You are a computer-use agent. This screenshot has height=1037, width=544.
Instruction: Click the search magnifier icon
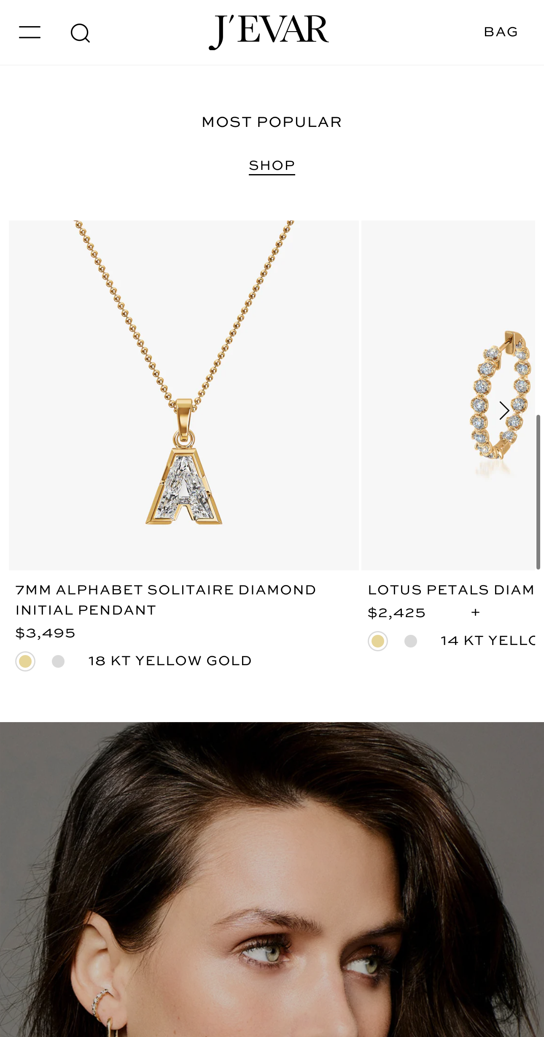(80, 33)
